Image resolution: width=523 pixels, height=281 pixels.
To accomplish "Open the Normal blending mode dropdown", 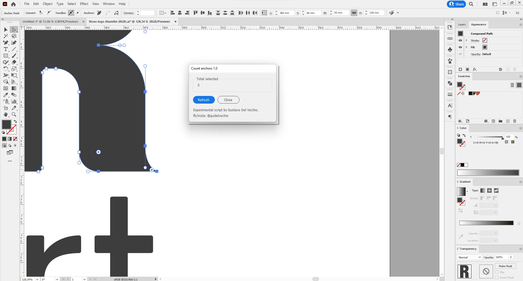I will coord(469,257).
